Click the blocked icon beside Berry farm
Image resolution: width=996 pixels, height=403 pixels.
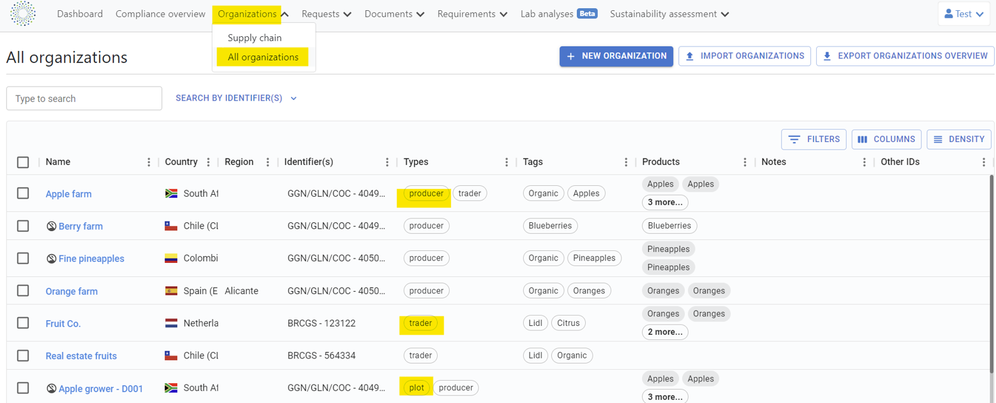(52, 226)
